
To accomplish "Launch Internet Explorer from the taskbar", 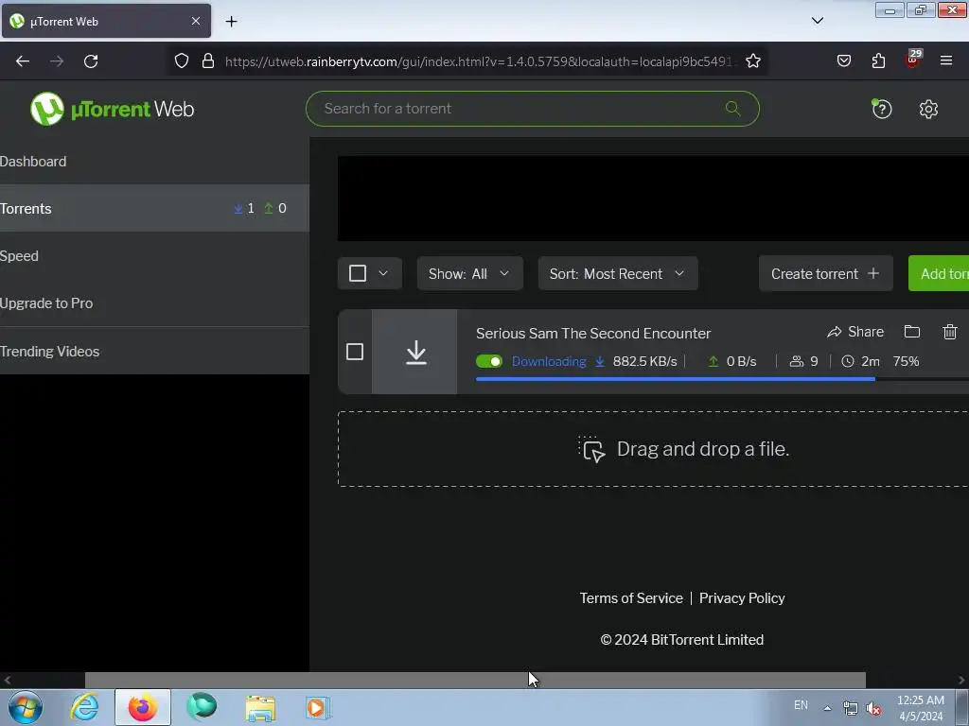I will click(x=84, y=707).
